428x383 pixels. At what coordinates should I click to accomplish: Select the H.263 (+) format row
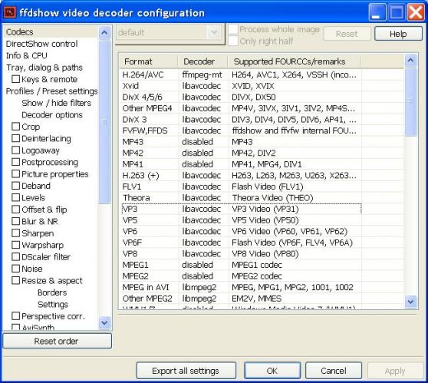[x=242, y=175]
